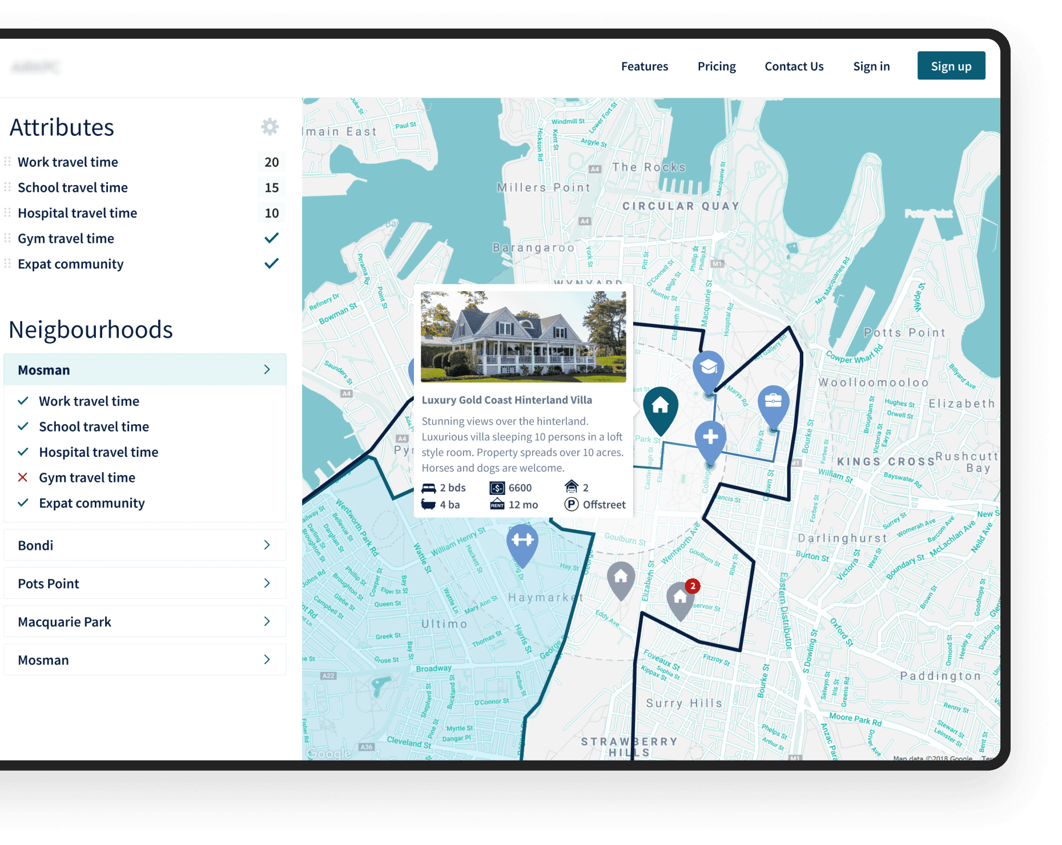Expand the Macquarie Park neighbourhood chevron
This screenshot has width=1062, height=845.
tap(267, 621)
